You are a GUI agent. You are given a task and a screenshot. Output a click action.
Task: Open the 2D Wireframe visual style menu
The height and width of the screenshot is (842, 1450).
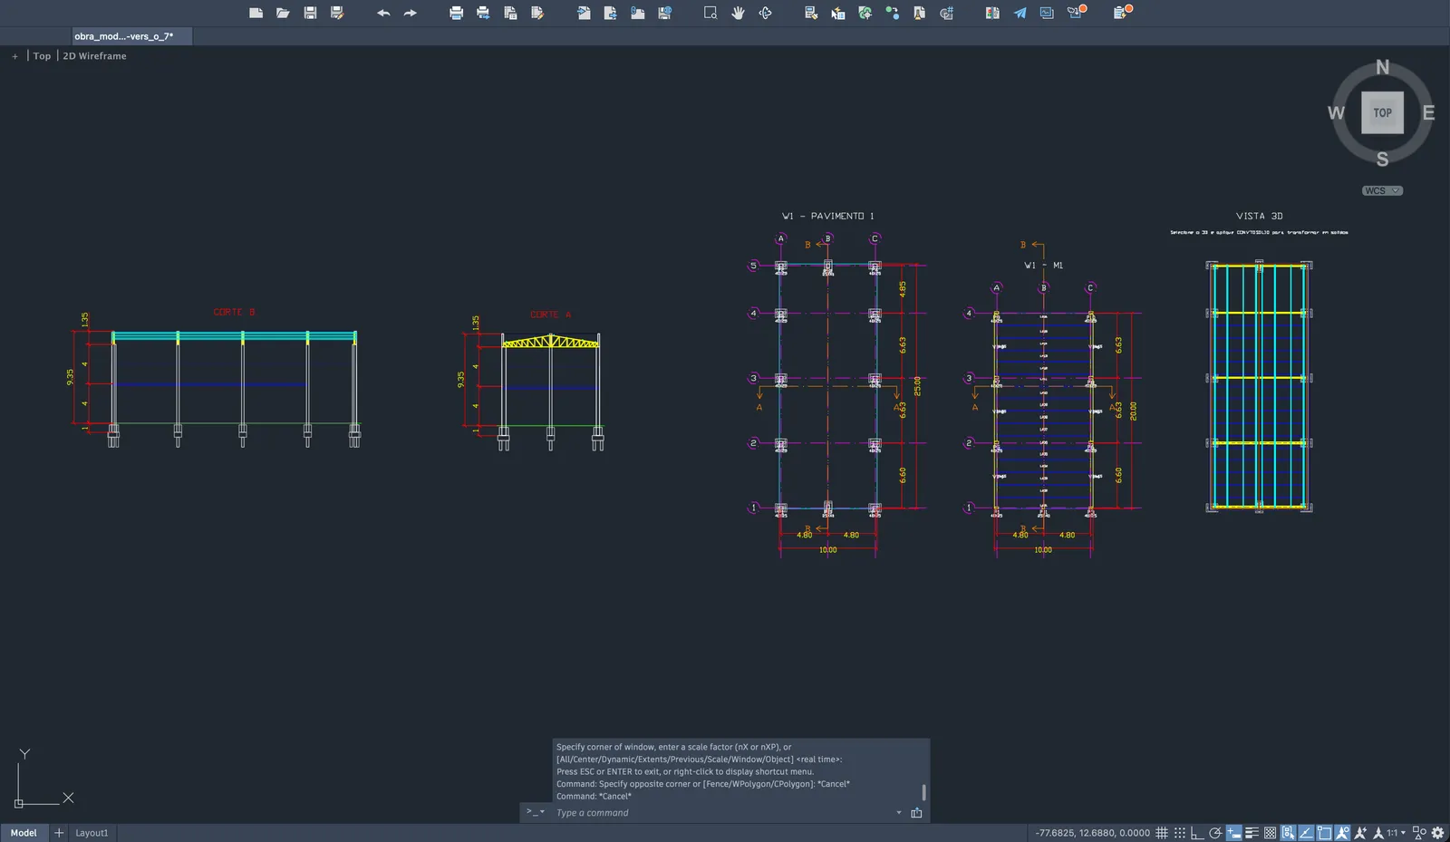click(94, 56)
